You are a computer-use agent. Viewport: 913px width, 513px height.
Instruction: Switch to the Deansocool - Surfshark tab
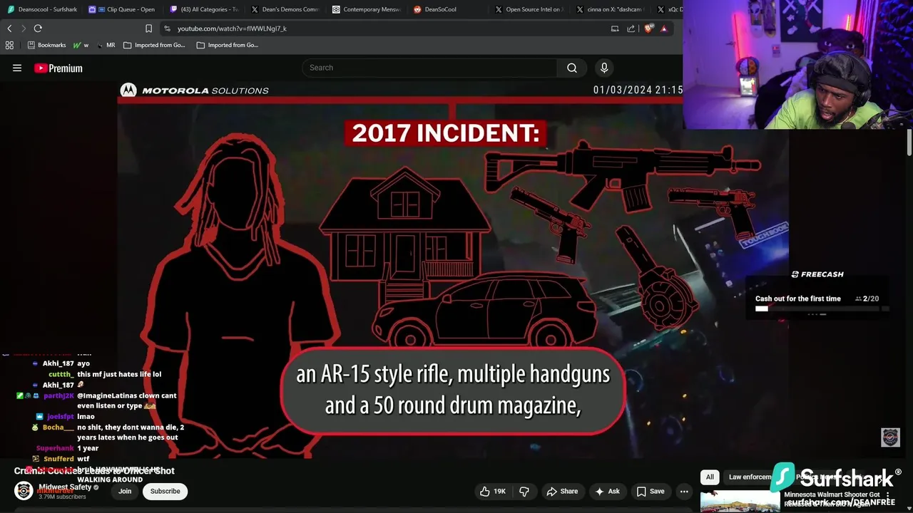pyautogui.click(x=42, y=9)
